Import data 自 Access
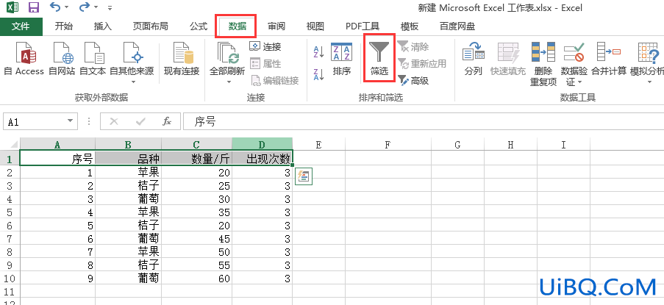Screen dimensions: 664x305 point(24,59)
